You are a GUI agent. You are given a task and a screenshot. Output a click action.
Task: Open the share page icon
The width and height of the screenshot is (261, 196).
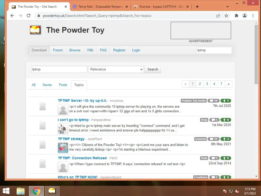(x=218, y=16)
